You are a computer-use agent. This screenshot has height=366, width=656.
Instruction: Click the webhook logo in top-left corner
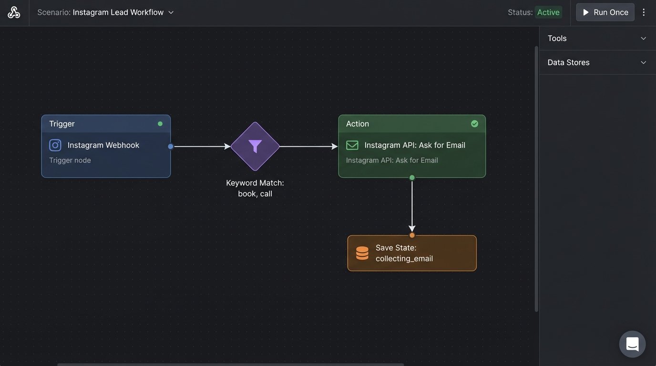14,13
